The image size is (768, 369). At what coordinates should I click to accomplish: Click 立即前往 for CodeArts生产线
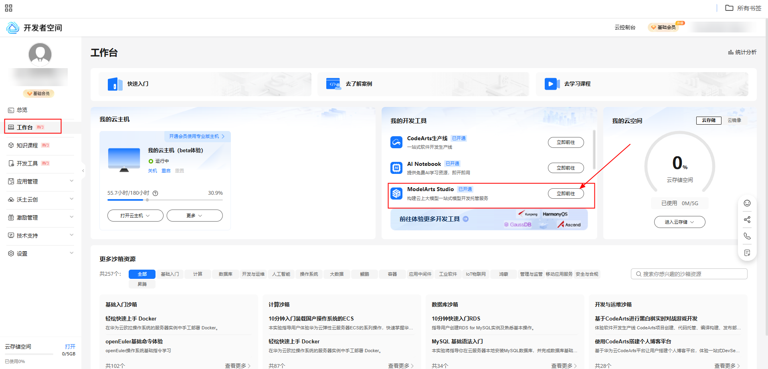pyautogui.click(x=566, y=142)
